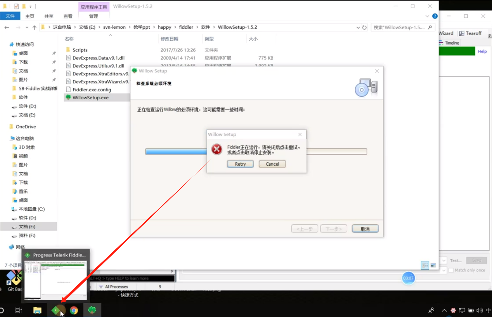Open 资料 (F:) drive

tap(27, 236)
